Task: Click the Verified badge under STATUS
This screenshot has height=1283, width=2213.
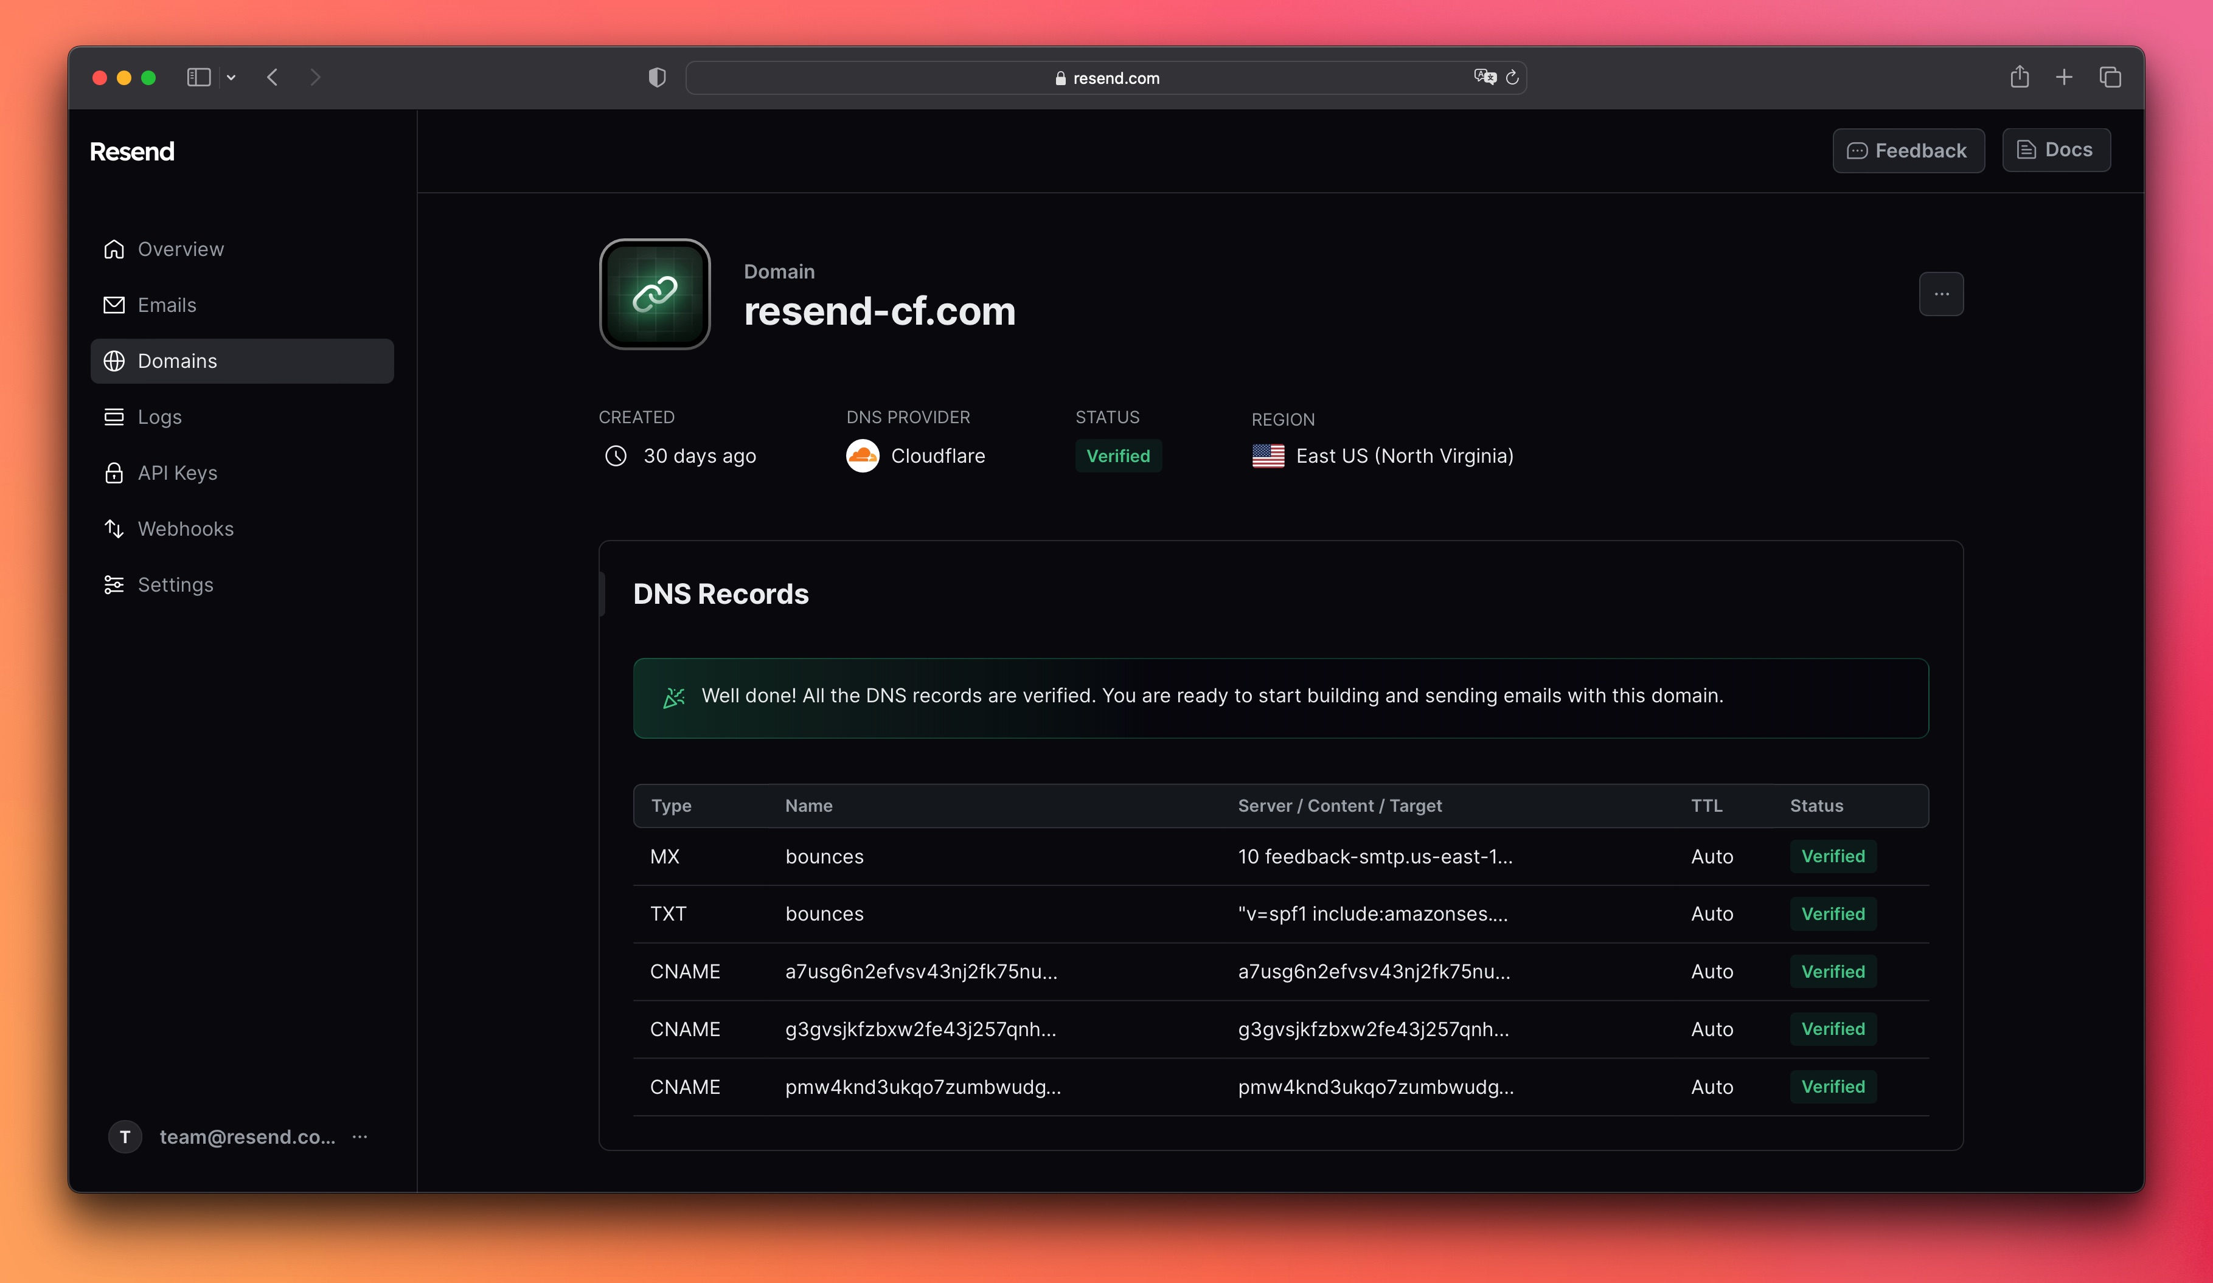Action: 1118,455
